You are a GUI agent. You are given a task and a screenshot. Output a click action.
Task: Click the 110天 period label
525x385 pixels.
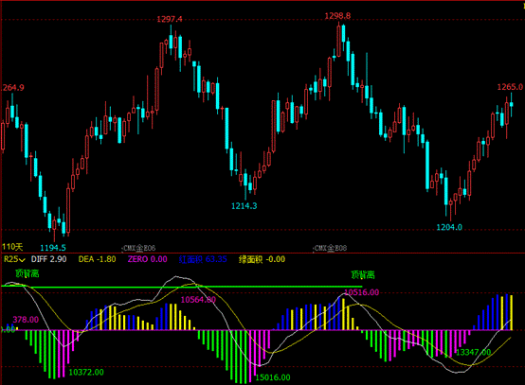[12, 247]
